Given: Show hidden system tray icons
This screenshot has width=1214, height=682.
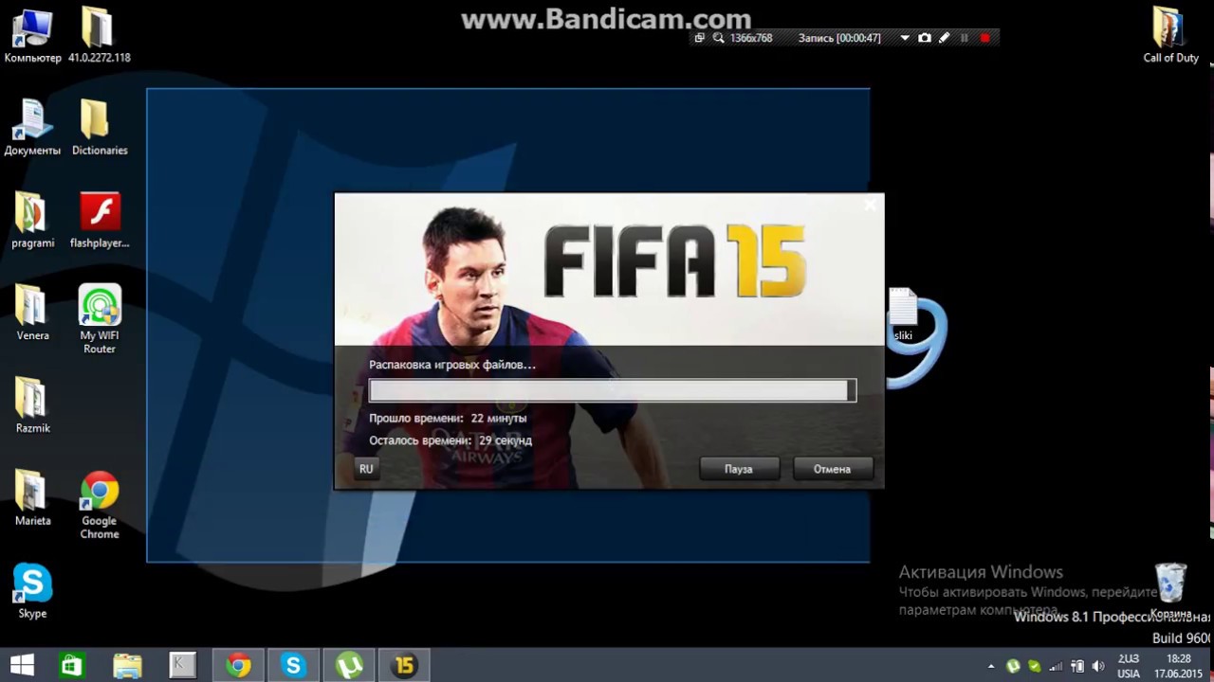Looking at the screenshot, I should tap(991, 667).
